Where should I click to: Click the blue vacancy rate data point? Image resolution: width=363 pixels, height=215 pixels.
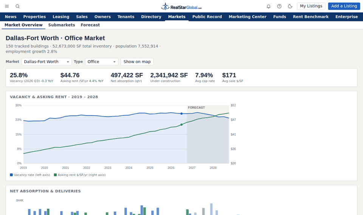(x=181, y=114)
